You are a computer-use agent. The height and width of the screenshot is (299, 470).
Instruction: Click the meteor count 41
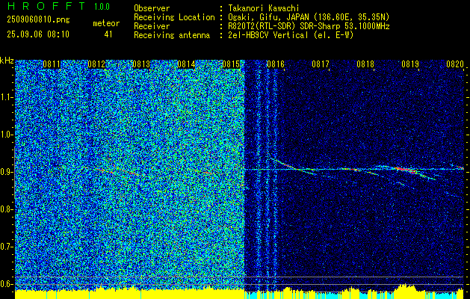pos(108,34)
